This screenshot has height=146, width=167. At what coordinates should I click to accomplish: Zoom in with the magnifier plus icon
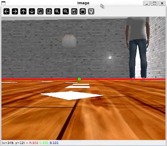pos(57,11)
